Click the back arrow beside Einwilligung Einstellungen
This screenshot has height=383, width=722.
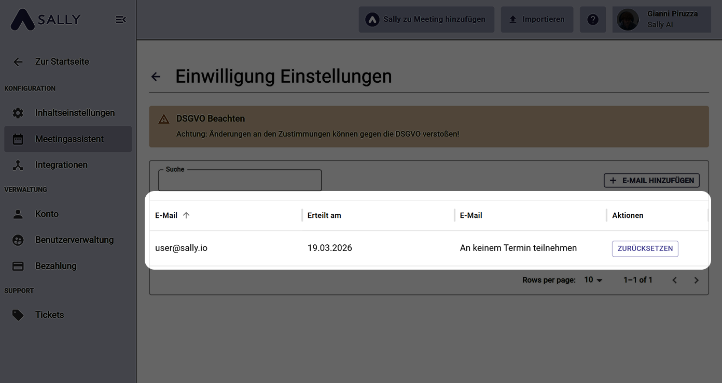click(156, 77)
